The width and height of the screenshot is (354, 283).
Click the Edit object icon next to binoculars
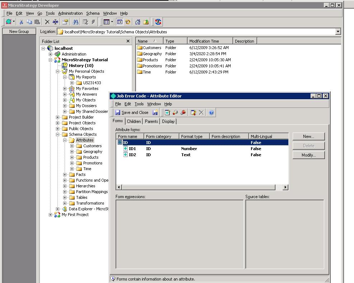pos(85,22)
